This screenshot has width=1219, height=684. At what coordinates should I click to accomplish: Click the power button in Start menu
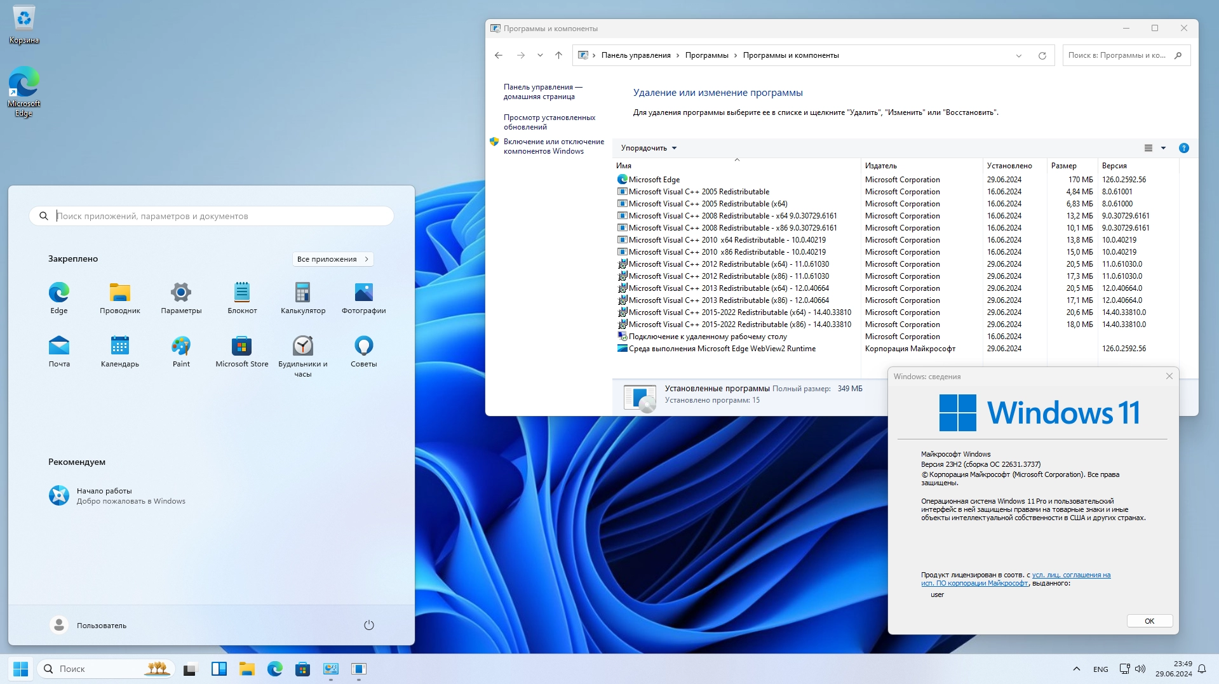(368, 625)
